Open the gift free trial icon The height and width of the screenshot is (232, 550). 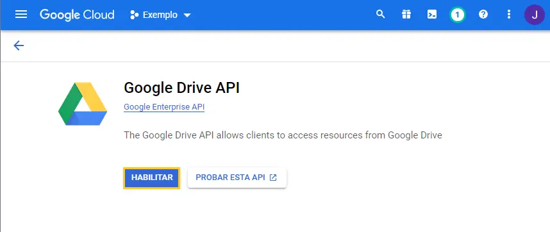tap(406, 14)
